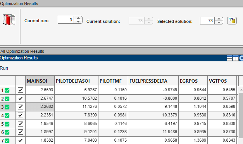Click the Current run input field

tap(66, 20)
